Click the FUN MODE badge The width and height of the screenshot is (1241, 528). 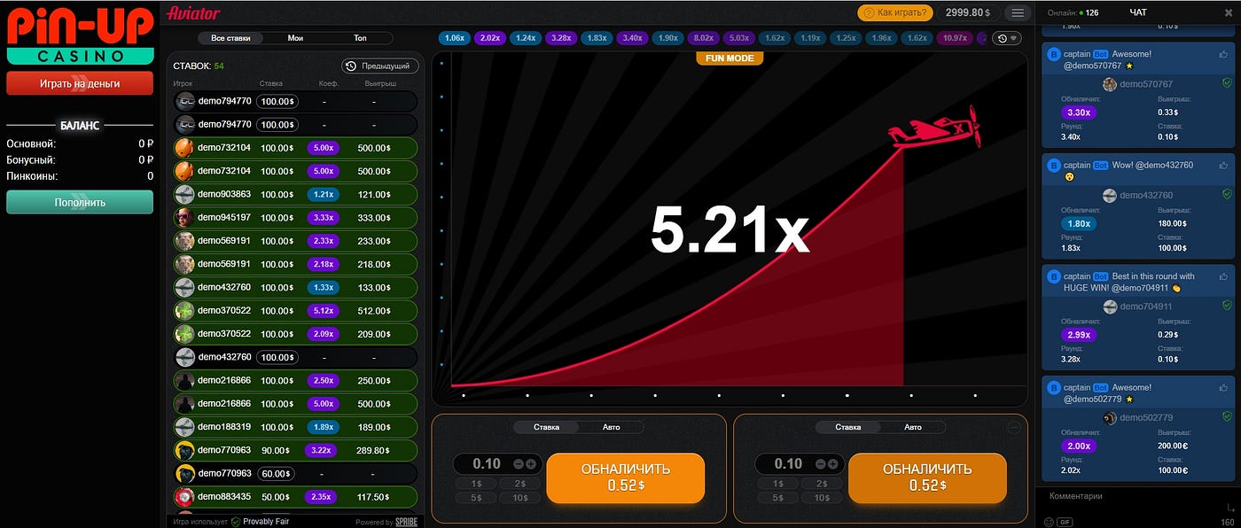730,58
